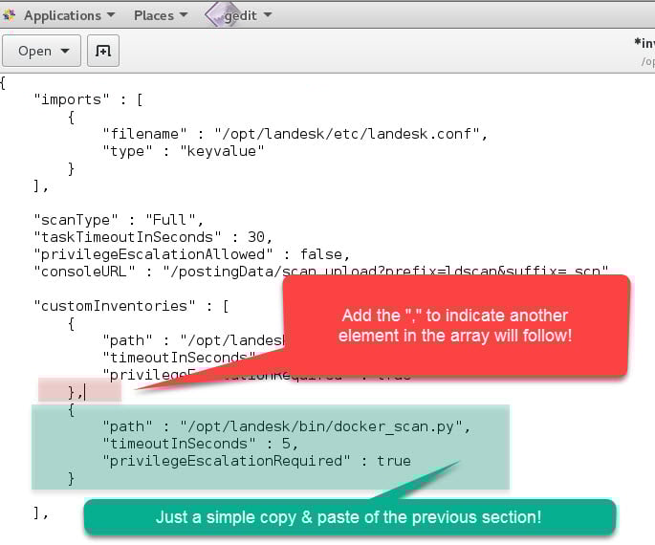Click the "taskTimeoutInSeconds" : 30 line
This screenshot has height=545, width=655.
153,237
